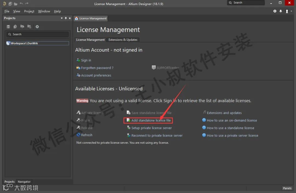Click the Undo arrow in title bar

21,3
